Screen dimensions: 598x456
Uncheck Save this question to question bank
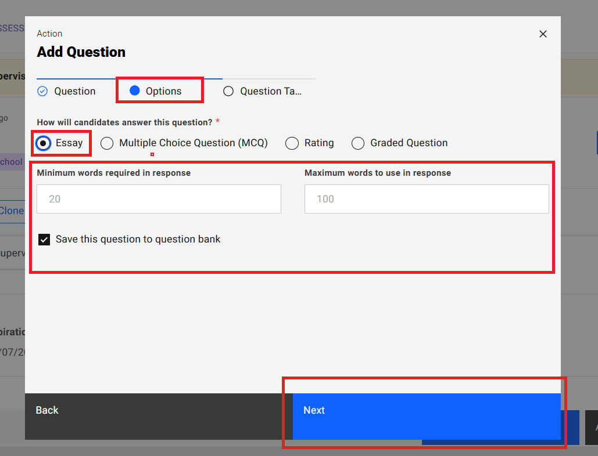[x=44, y=240]
